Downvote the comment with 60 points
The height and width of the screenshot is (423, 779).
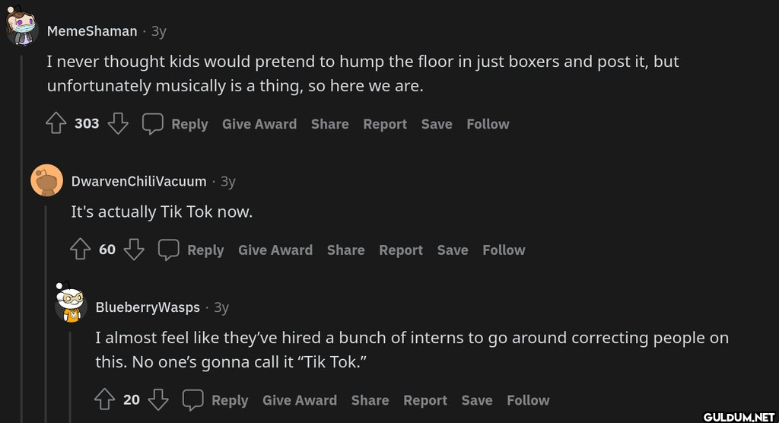134,249
